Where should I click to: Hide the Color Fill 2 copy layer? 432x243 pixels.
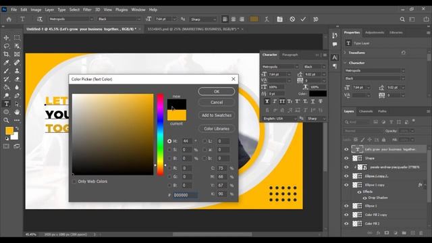[346, 215]
